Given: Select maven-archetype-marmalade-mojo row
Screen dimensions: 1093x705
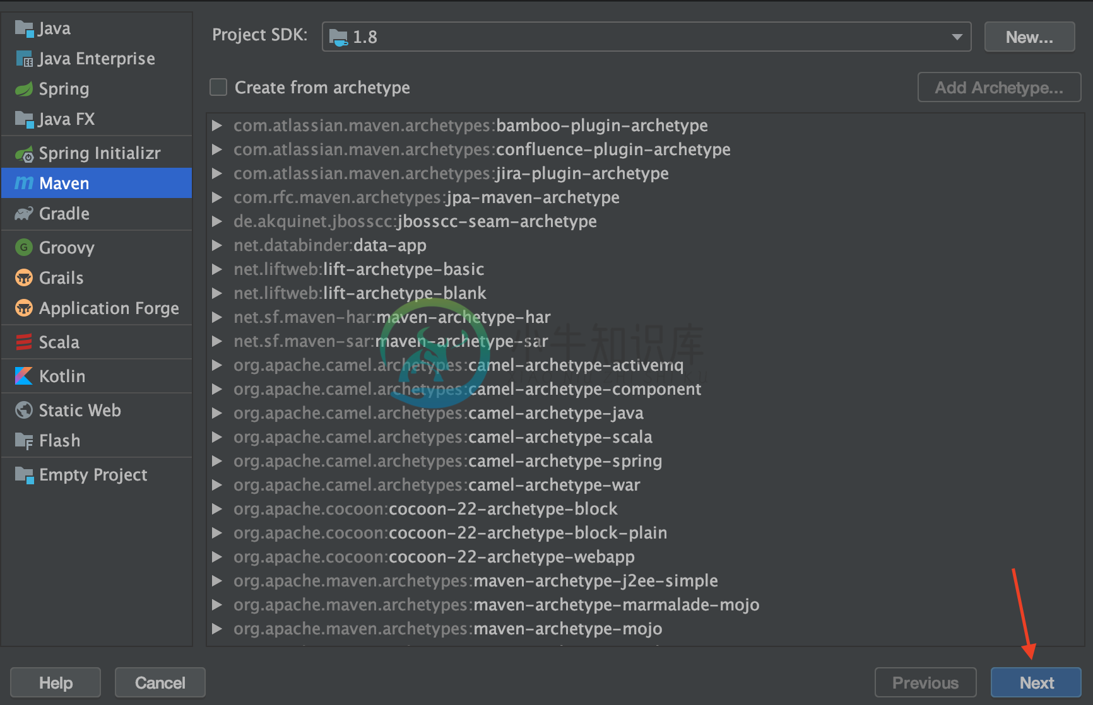Looking at the screenshot, I should [645, 605].
